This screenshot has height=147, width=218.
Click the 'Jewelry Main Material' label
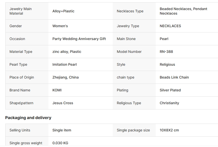[x=21, y=11]
